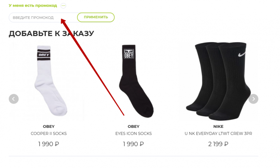Open 'U NK Everyday LTWT Crew 3PR' title
This screenshot has height=168, width=280.
218,133
